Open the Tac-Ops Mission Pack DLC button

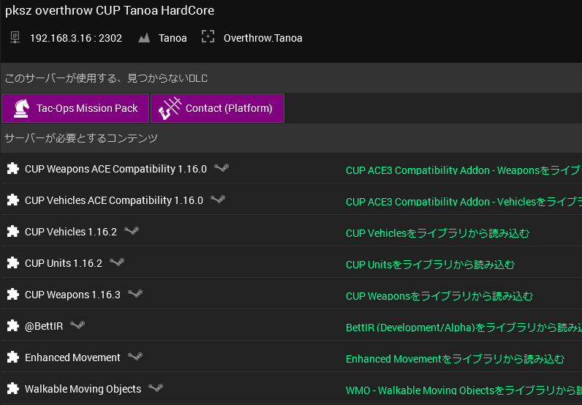click(75, 108)
